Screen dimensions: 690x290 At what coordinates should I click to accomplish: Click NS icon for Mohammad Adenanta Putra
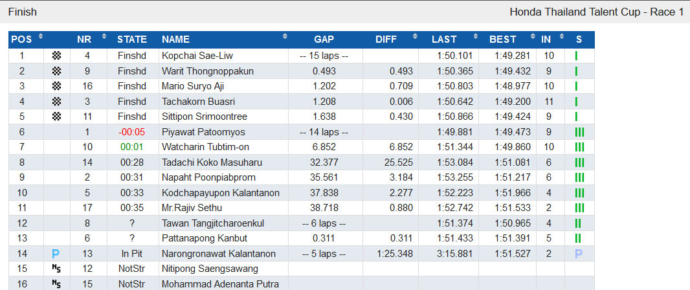point(56,284)
